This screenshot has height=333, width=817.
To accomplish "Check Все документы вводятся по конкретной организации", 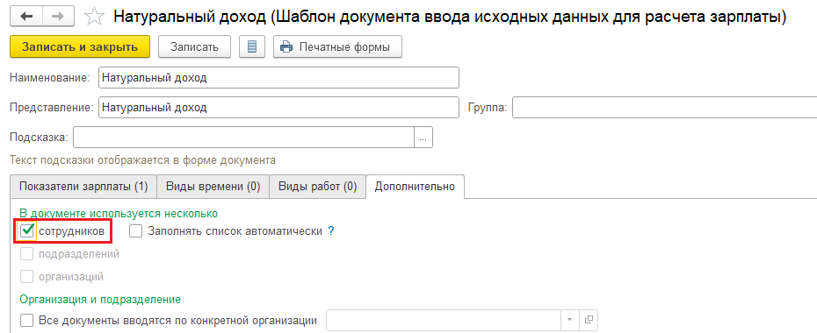I will pyautogui.click(x=26, y=320).
